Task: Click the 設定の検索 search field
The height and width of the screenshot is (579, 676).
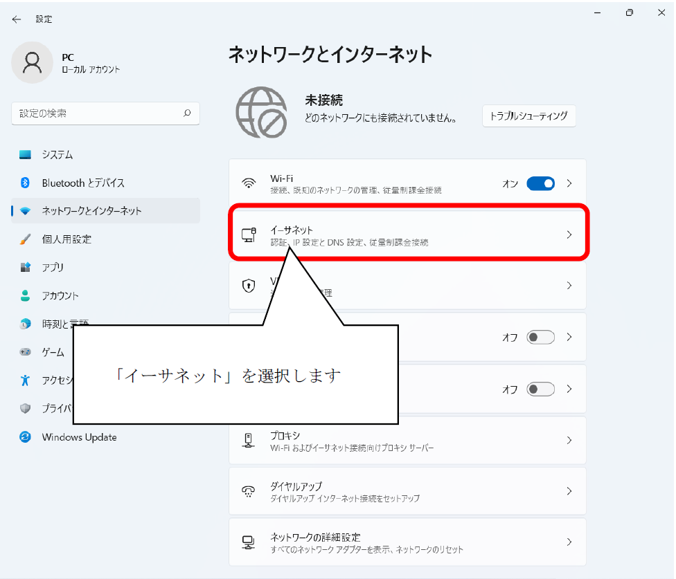Action: 97,113
